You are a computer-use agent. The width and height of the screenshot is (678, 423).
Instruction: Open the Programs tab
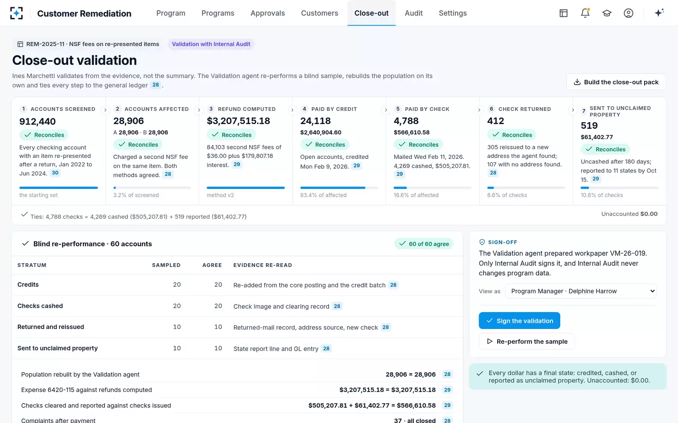point(218,13)
